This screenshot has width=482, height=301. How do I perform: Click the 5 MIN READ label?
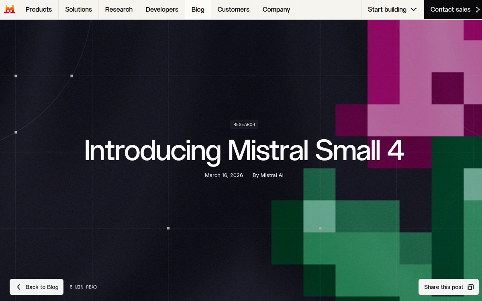pyautogui.click(x=83, y=287)
